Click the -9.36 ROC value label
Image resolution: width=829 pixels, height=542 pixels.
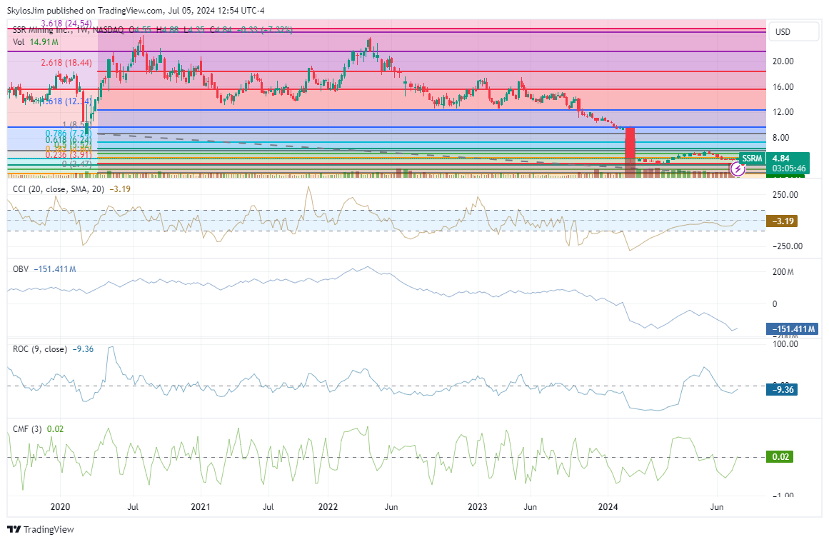click(x=781, y=389)
